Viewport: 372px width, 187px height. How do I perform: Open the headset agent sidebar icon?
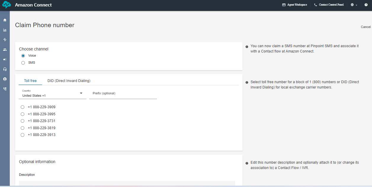click(5, 69)
